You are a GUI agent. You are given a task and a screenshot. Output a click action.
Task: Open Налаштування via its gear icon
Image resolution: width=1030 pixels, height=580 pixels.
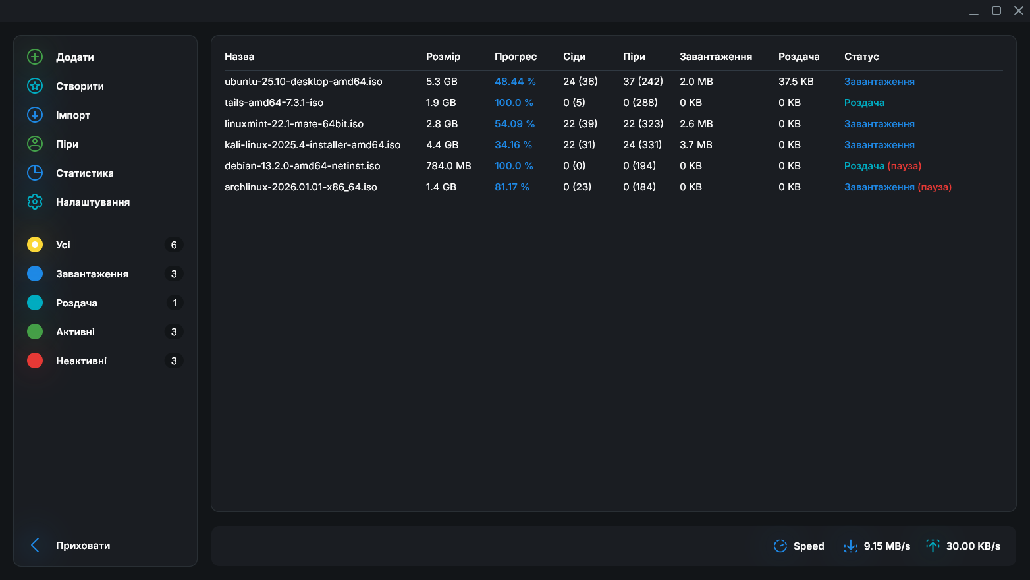pos(35,202)
